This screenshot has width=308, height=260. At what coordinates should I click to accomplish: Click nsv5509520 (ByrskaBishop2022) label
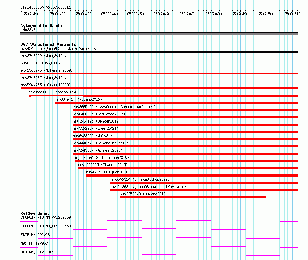click(x=139, y=179)
